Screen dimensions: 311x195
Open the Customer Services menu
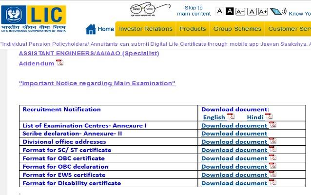[288, 29]
